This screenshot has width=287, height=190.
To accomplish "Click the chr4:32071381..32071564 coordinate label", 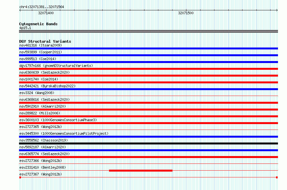I will tap(42, 7).
